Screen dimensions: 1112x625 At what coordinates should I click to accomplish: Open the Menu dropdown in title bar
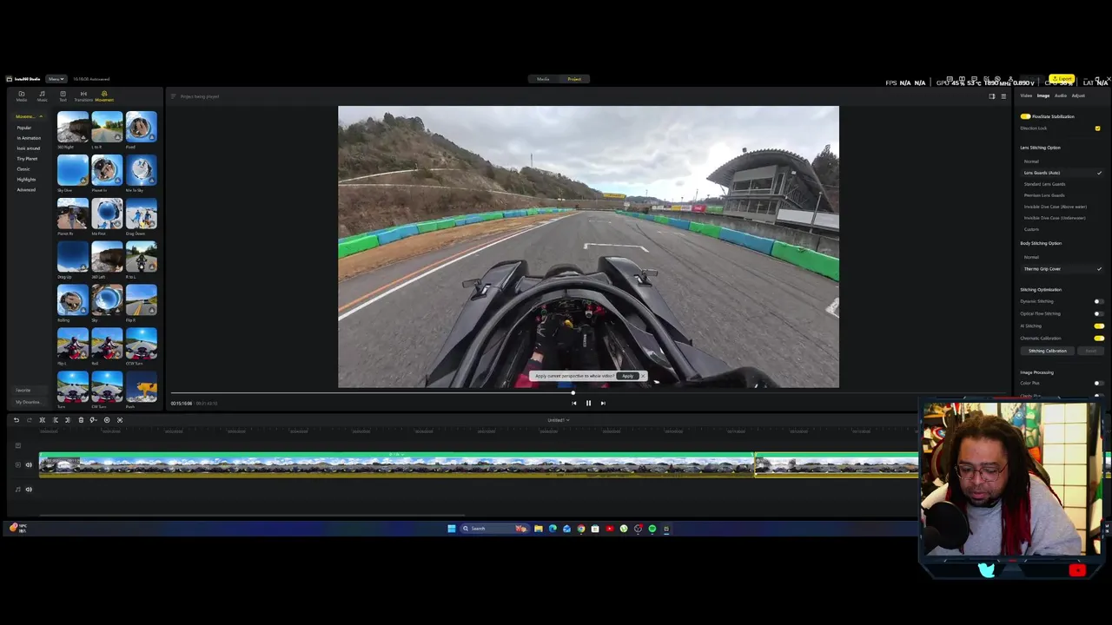click(56, 79)
